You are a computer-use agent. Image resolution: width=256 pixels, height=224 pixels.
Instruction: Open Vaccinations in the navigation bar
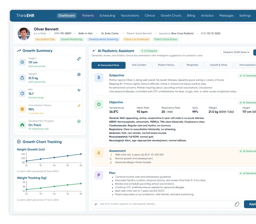[130, 15]
